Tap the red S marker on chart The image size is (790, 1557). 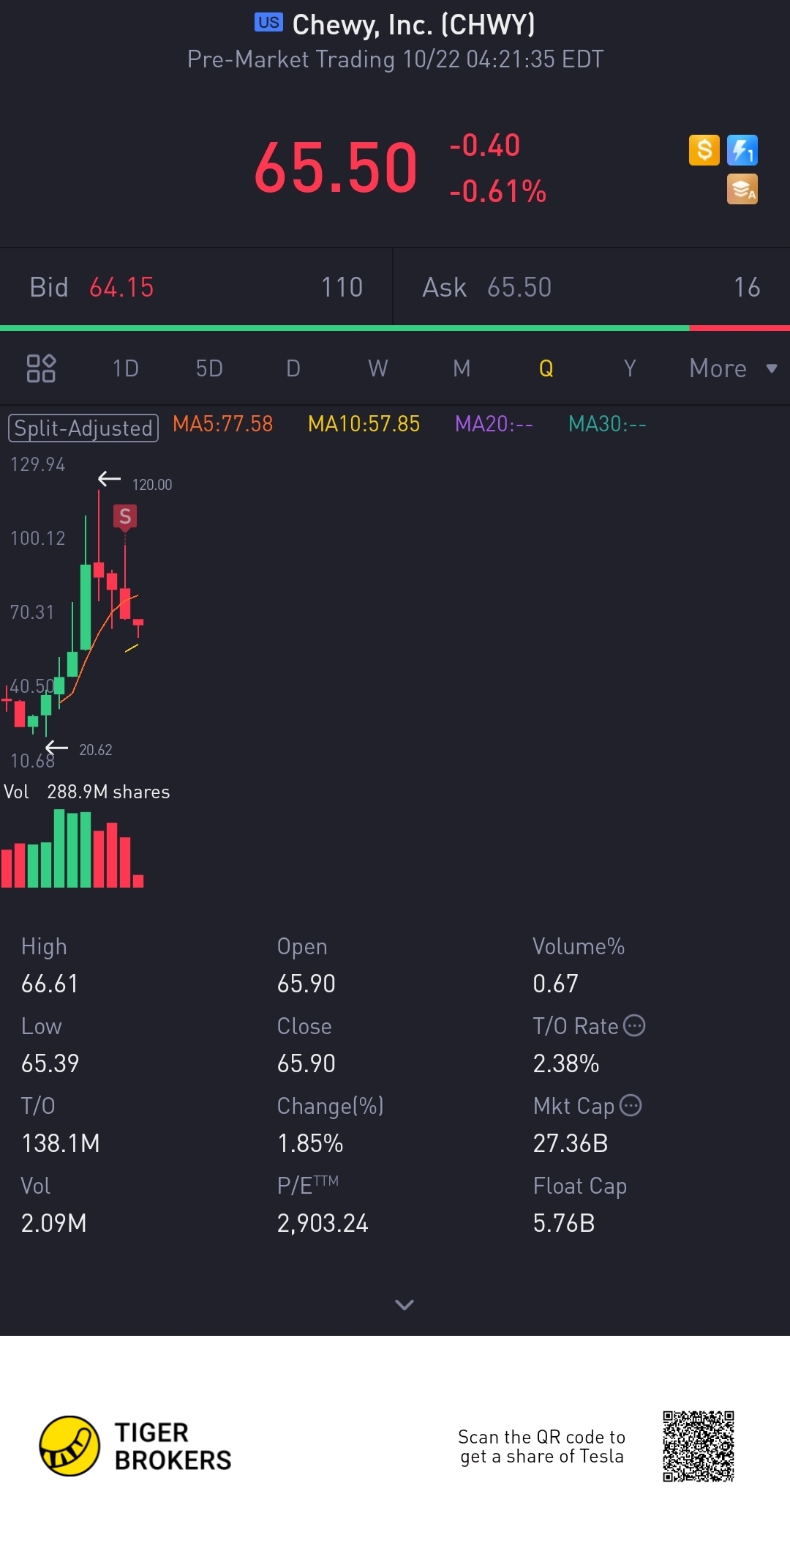125,516
